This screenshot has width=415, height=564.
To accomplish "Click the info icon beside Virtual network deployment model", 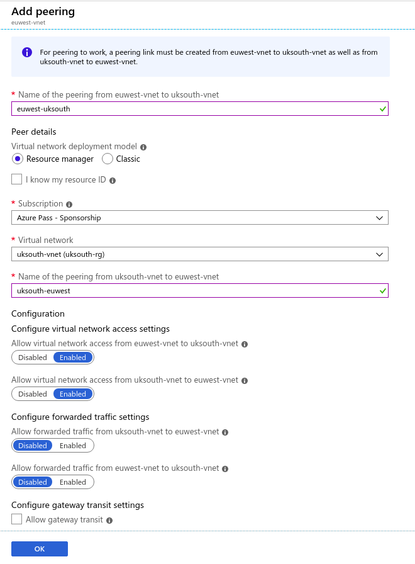I will pyautogui.click(x=143, y=147).
